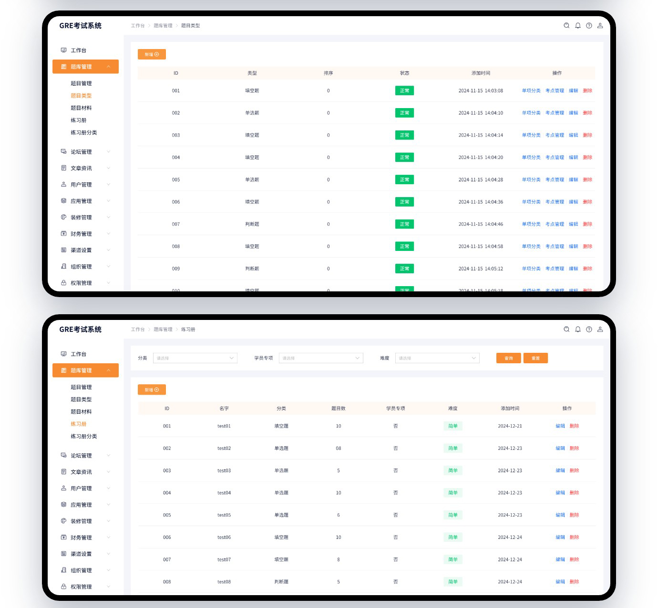This screenshot has height=608, width=658.
Task: Click the 财务管理 icon in the lower sidebar
Action: tap(63, 538)
